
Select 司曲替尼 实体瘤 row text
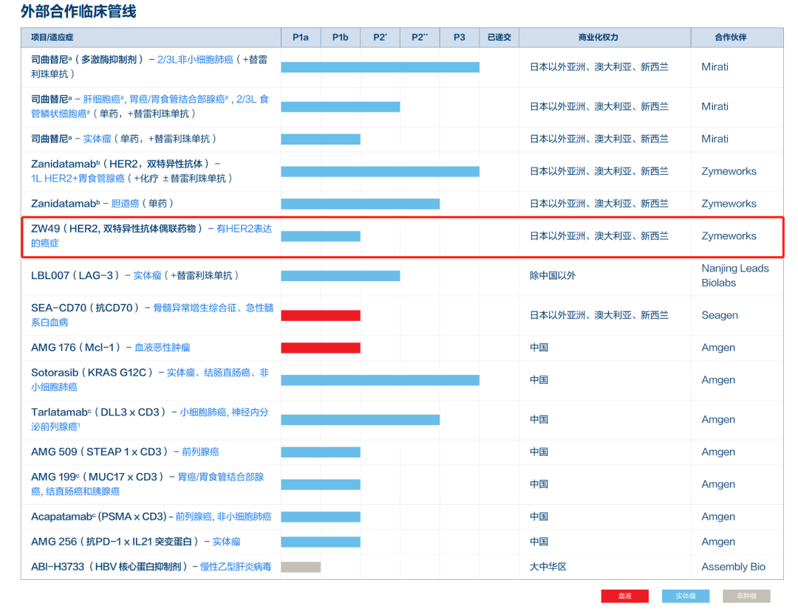tap(123, 139)
